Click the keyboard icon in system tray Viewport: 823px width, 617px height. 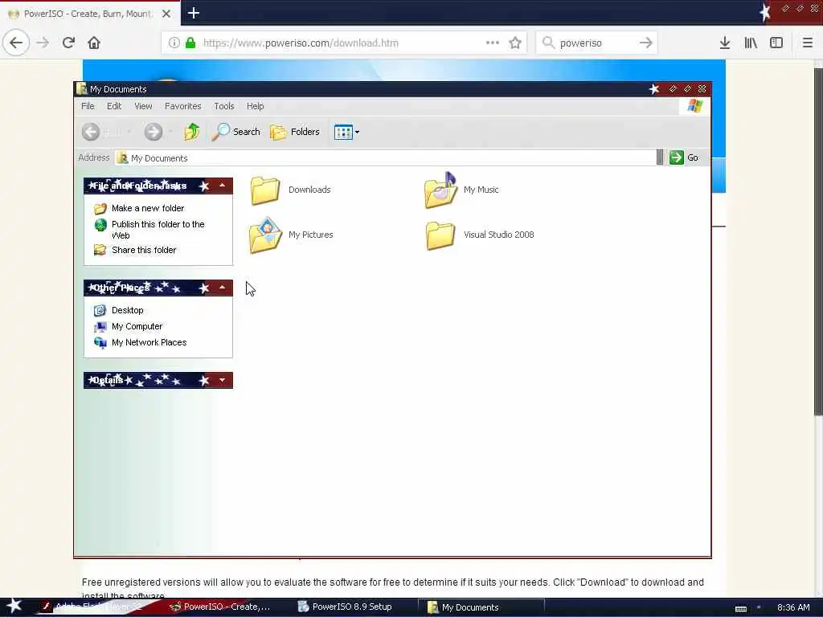coord(740,609)
